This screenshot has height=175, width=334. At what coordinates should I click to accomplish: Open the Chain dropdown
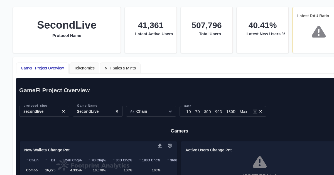coord(170,111)
